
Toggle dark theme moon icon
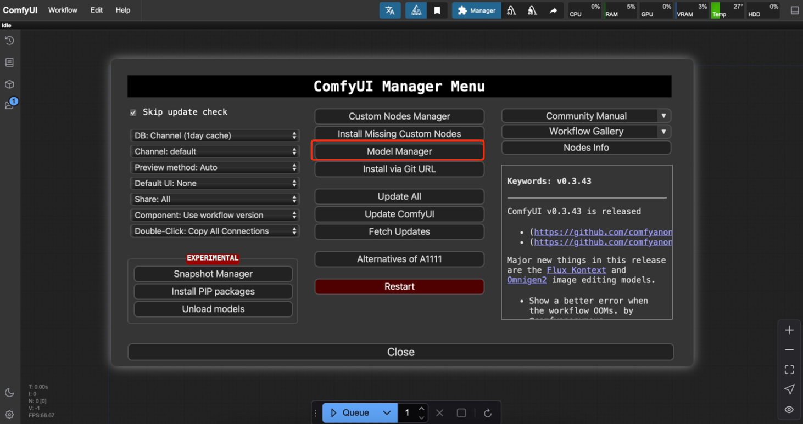click(x=9, y=393)
